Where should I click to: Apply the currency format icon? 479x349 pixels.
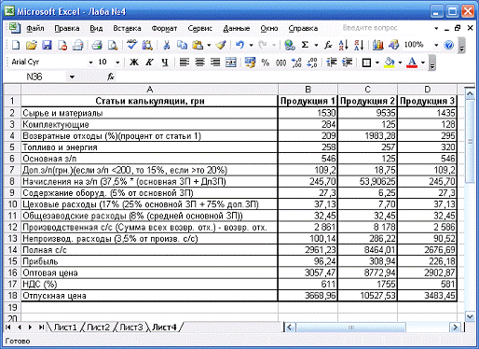[250, 63]
